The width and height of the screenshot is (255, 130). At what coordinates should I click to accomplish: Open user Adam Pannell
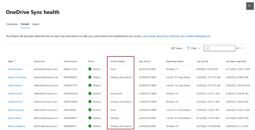point(15,93)
